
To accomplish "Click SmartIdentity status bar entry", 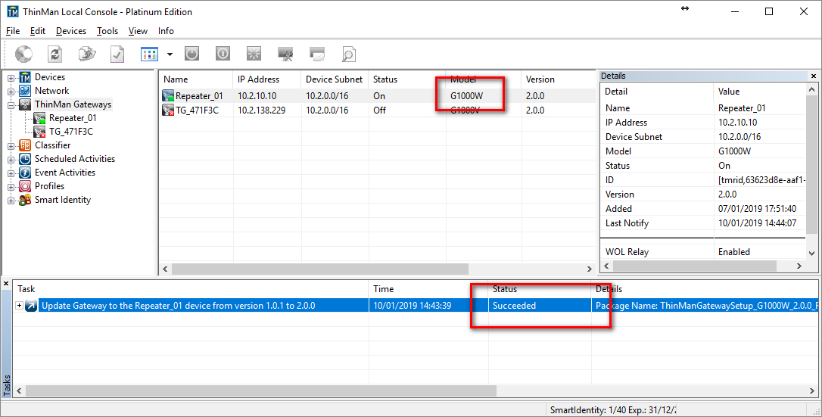I will pyautogui.click(x=613, y=410).
